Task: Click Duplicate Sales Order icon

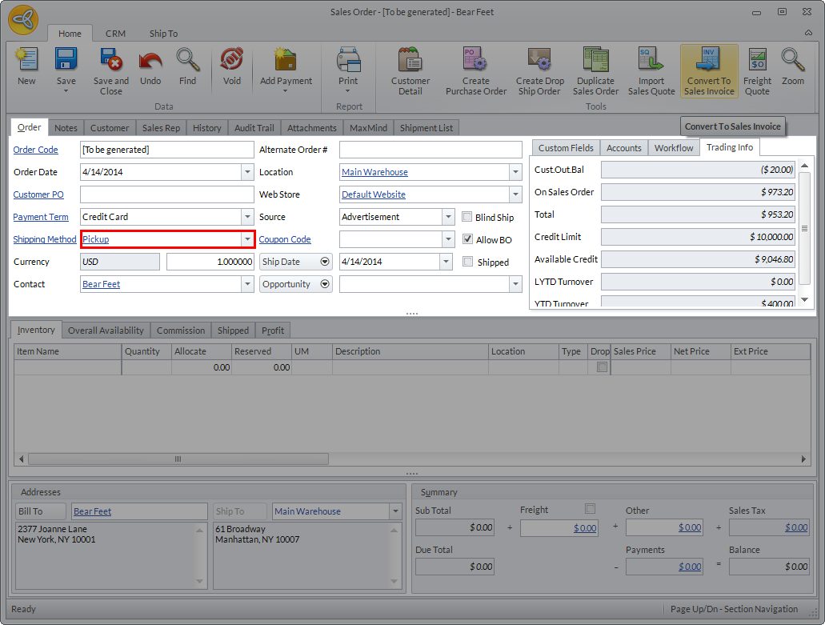Action: [x=595, y=70]
